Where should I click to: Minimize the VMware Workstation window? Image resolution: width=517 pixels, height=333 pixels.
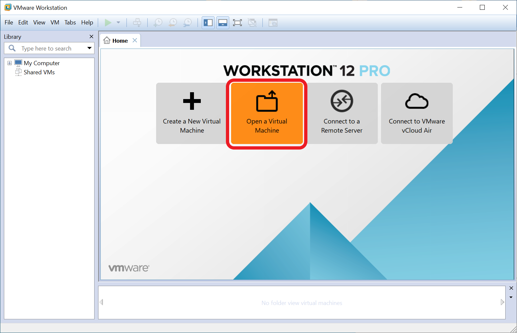(x=460, y=7)
